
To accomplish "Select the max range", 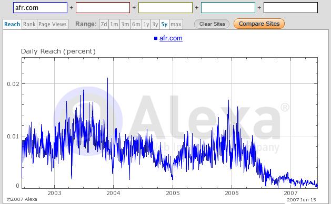I will pos(176,25).
